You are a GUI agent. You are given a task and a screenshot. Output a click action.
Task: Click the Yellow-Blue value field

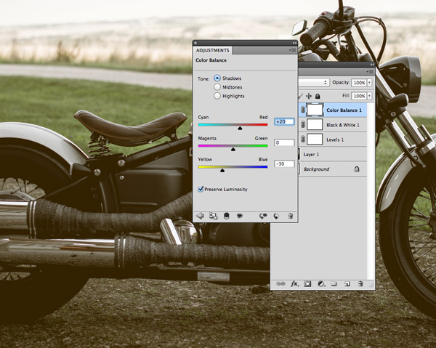coord(284,164)
